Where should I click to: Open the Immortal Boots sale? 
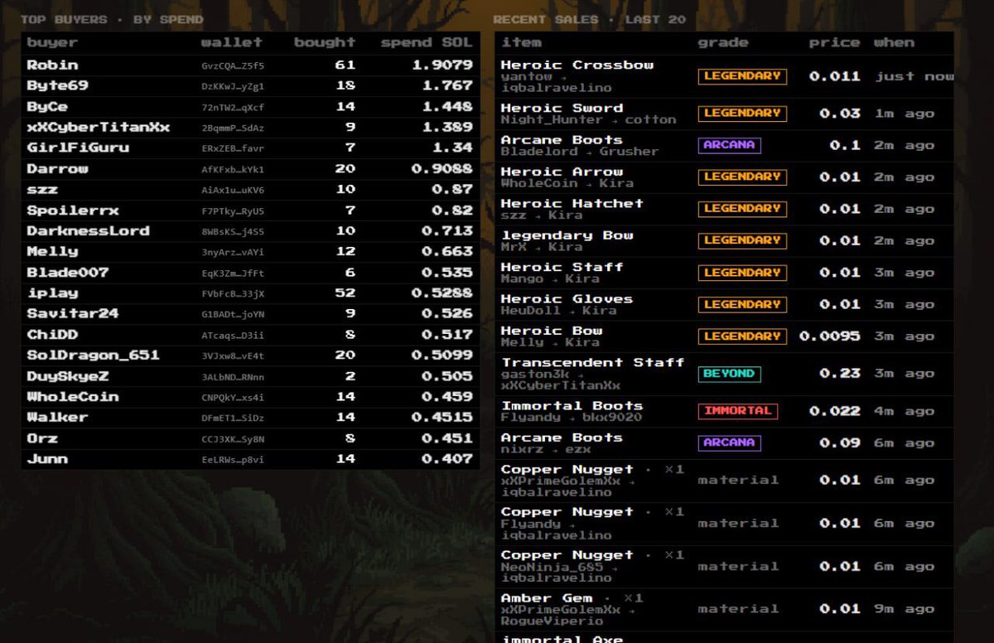572,405
